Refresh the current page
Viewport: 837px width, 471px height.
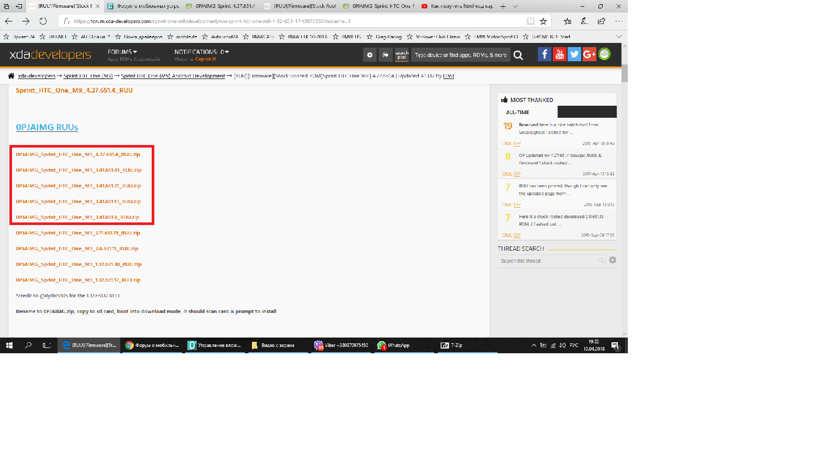[43, 21]
